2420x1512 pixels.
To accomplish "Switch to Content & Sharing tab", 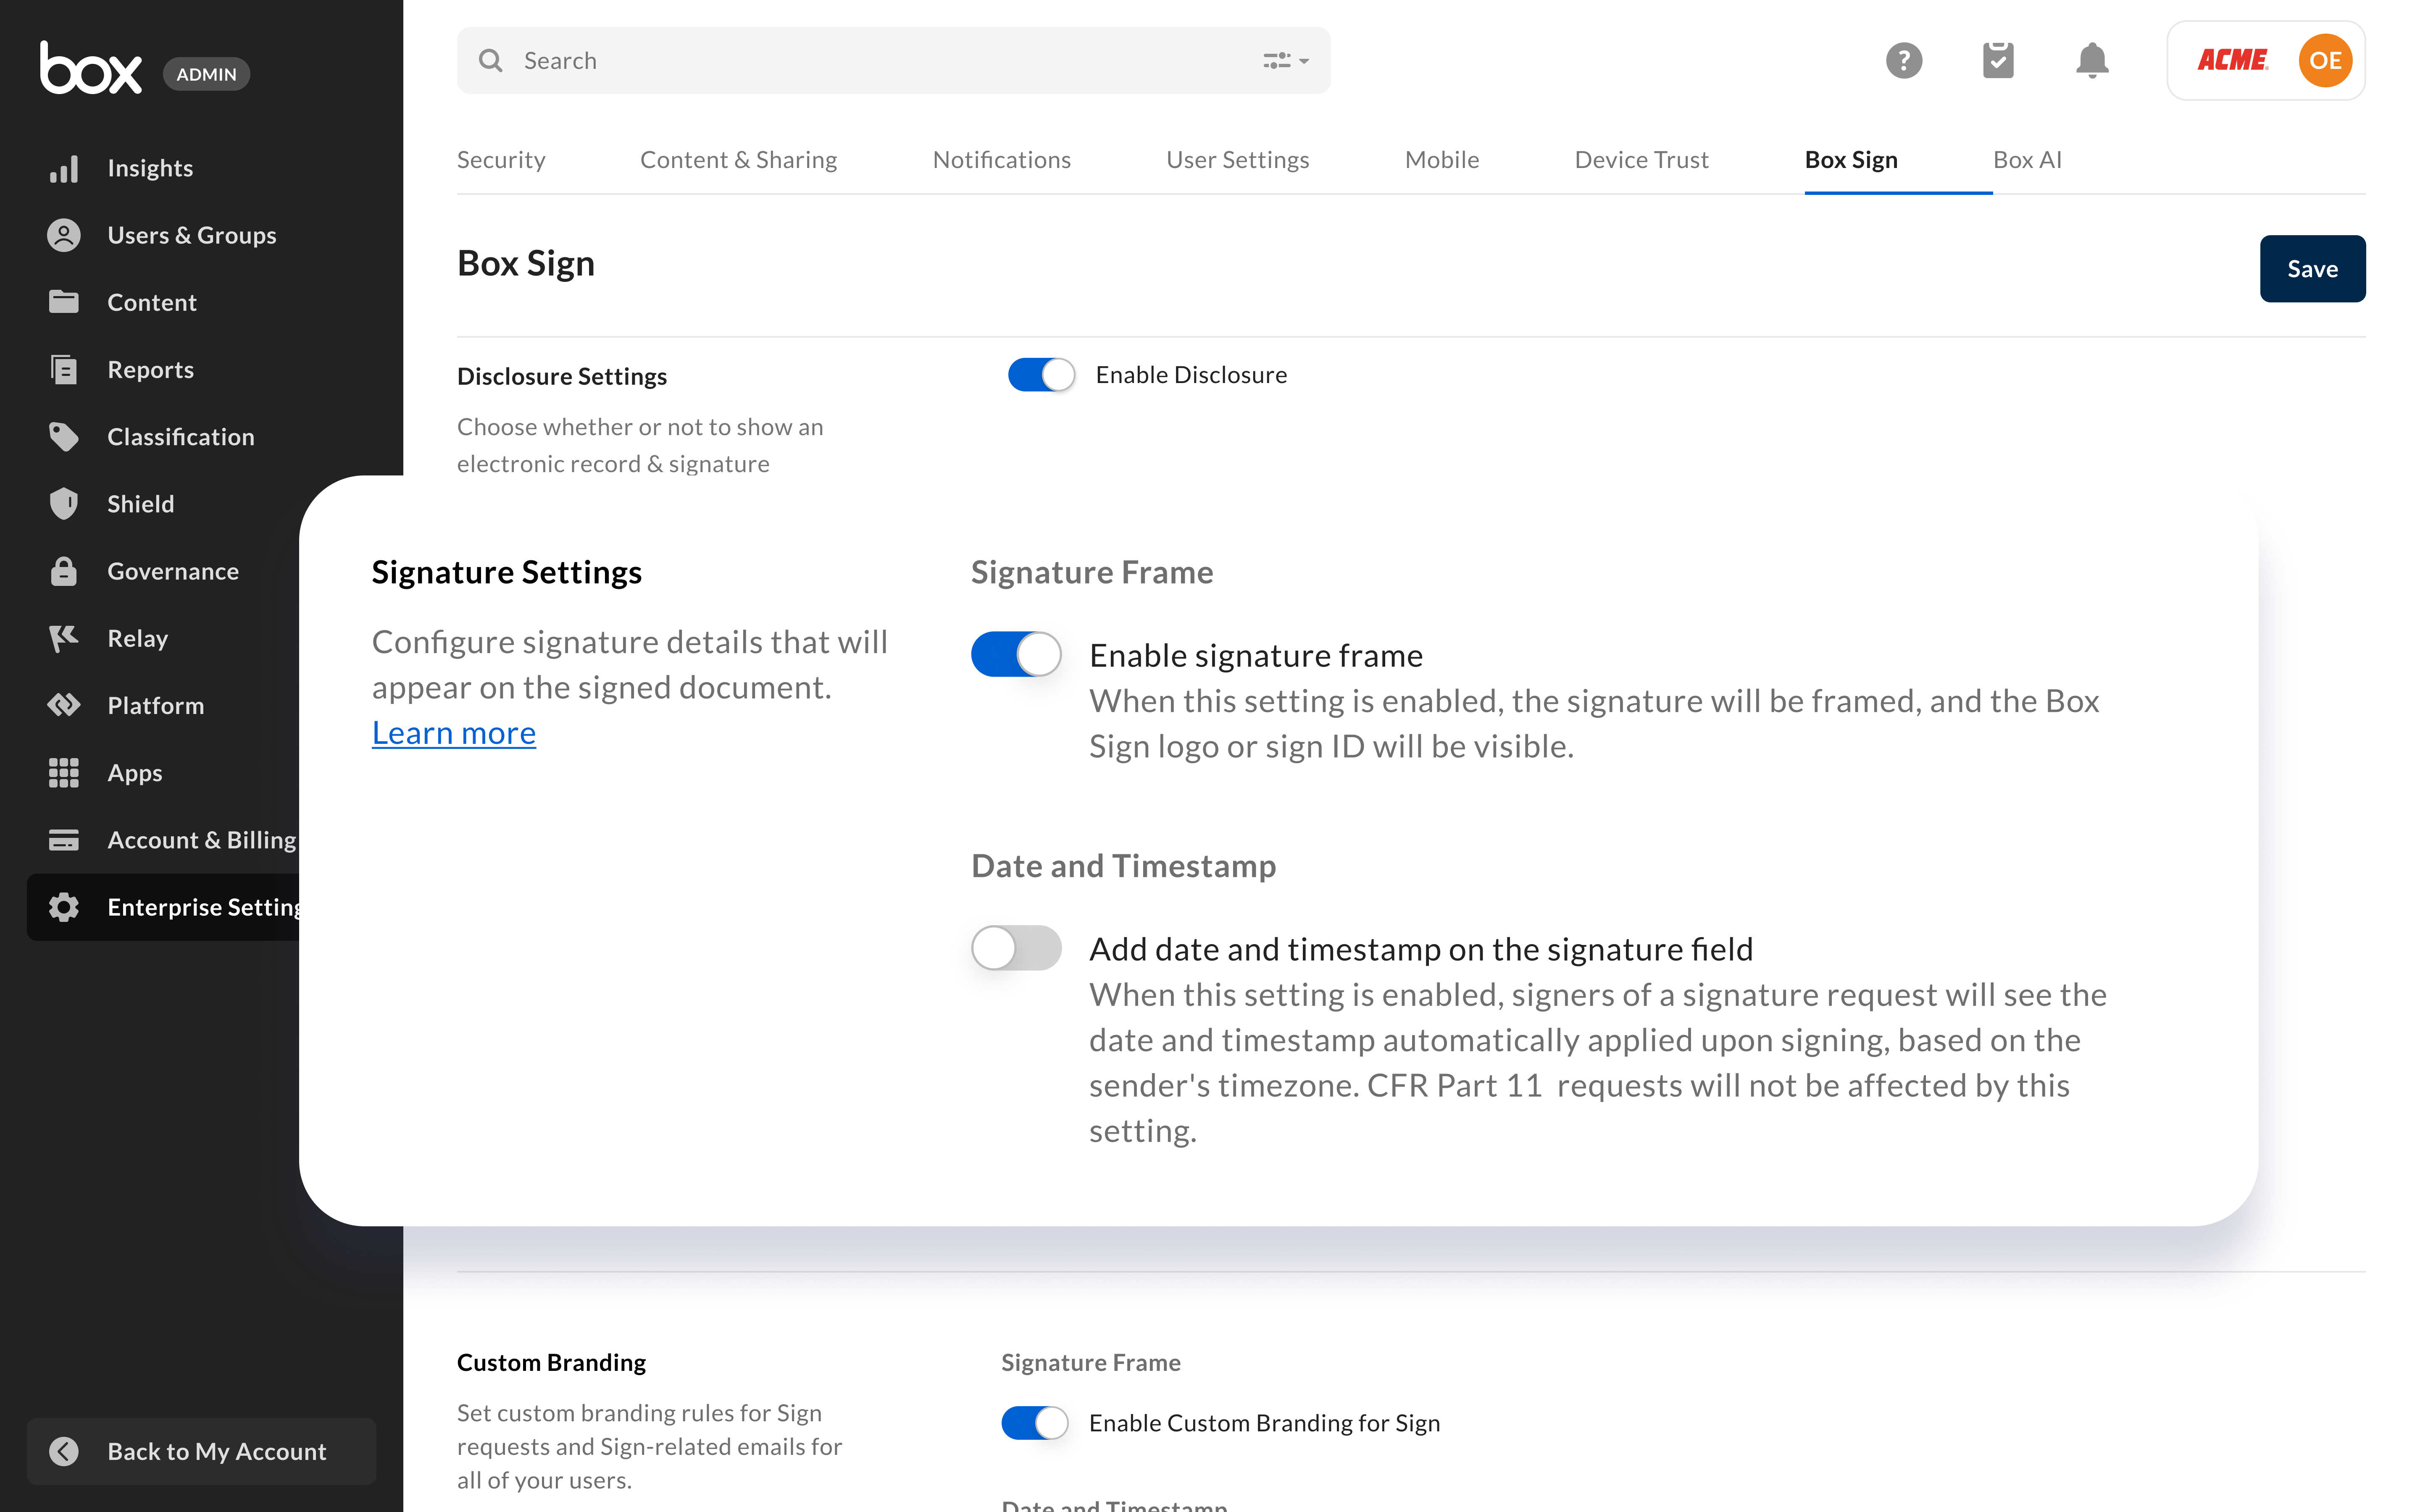I will pos(738,160).
